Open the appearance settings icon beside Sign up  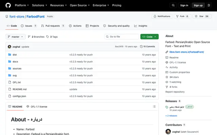[209, 5]
